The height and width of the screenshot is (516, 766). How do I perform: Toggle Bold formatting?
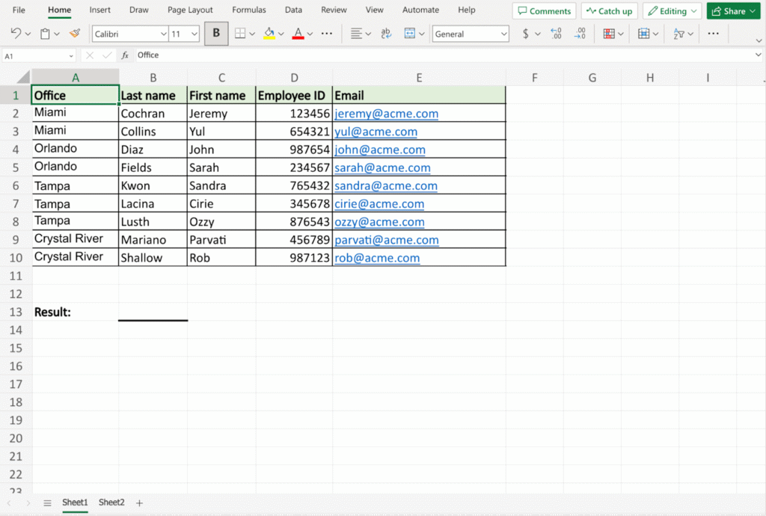216,33
